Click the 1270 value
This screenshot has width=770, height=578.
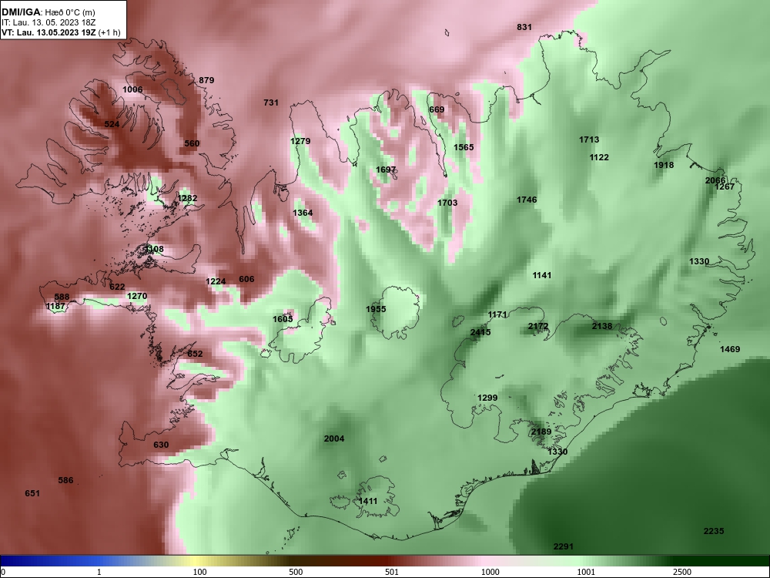[137, 297]
